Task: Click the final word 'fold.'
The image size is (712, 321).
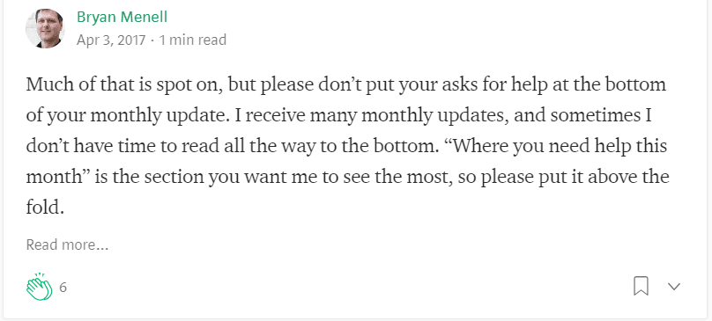Action: (x=43, y=208)
